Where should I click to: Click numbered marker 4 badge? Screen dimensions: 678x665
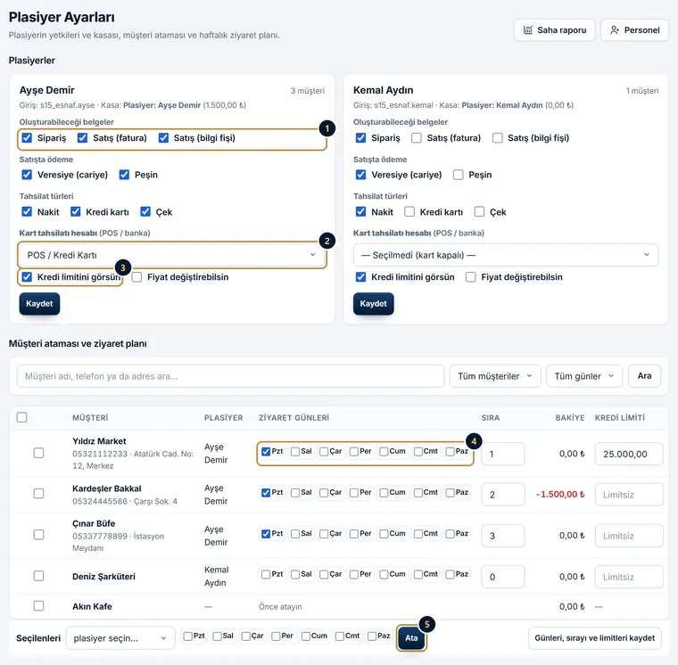pos(474,441)
